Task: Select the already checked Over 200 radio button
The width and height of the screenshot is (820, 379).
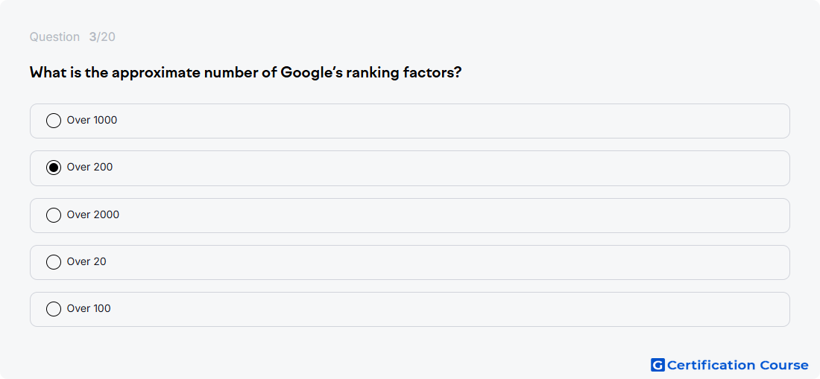Action: pos(54,168)
